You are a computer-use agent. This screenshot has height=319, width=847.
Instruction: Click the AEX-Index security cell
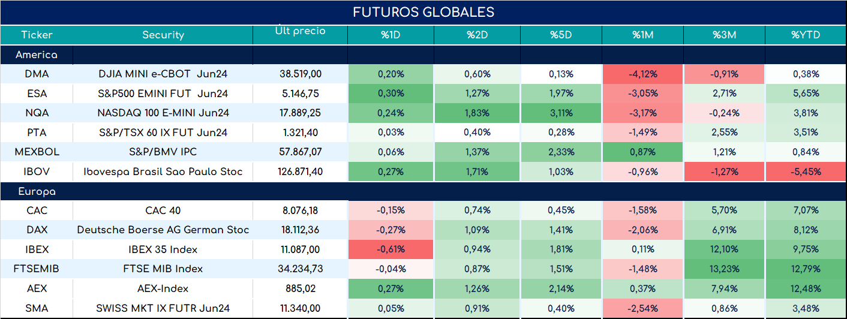click(163, 288)
